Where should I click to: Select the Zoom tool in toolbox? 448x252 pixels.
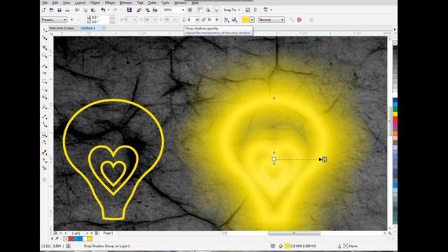tap(45, 55)
